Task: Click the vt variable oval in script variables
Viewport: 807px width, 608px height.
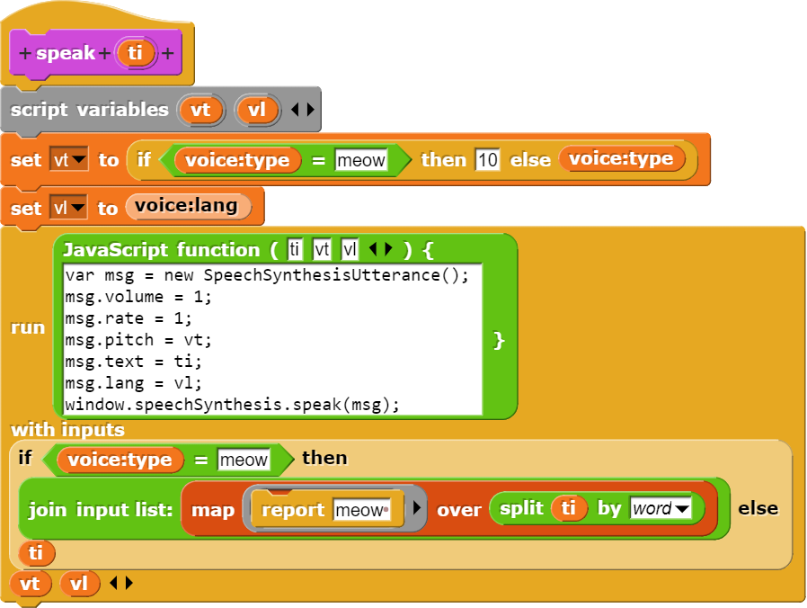Action: (201, 110)
